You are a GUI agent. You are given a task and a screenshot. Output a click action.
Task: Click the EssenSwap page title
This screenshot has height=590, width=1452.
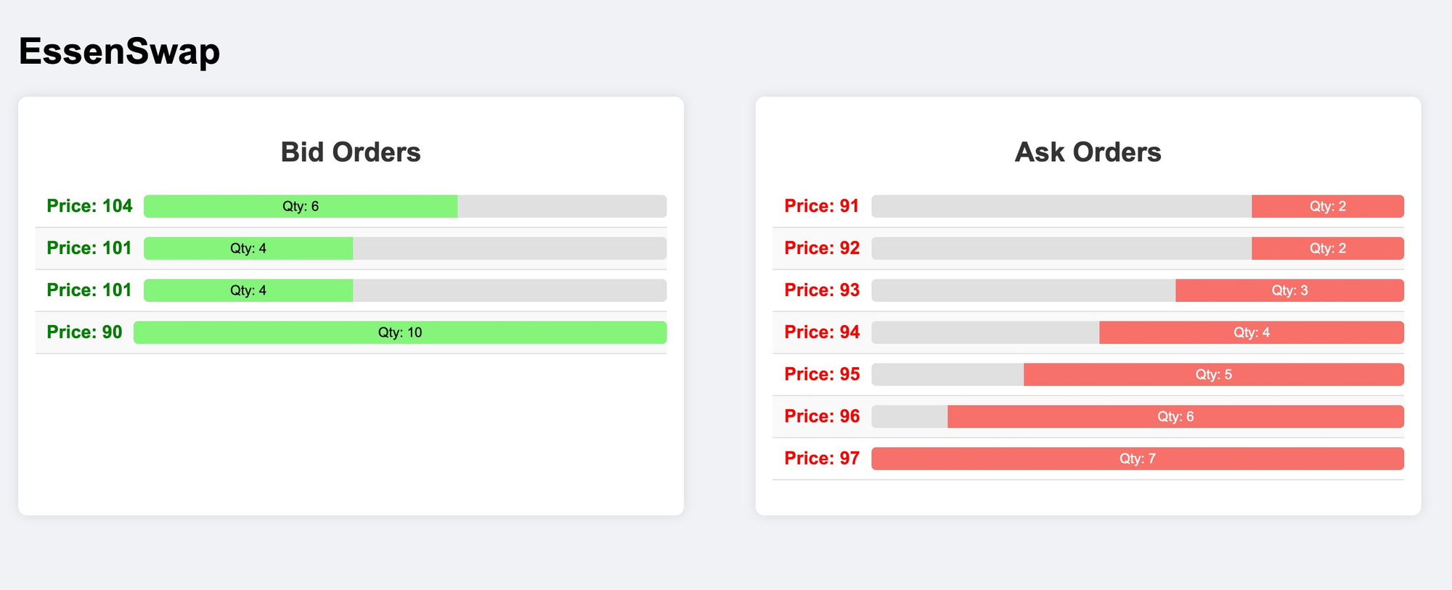tap(119, 52)
